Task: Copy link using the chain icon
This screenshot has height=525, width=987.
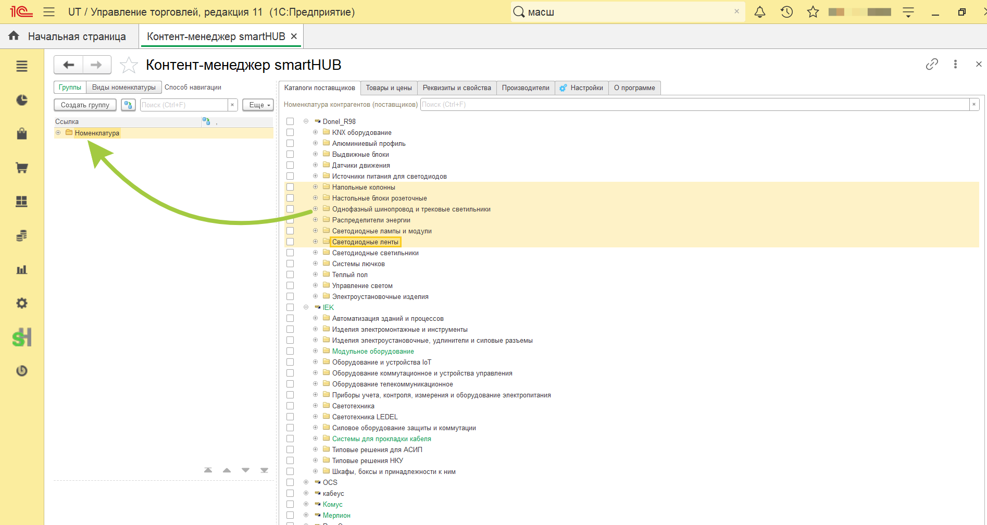Action: pos(932,64)
